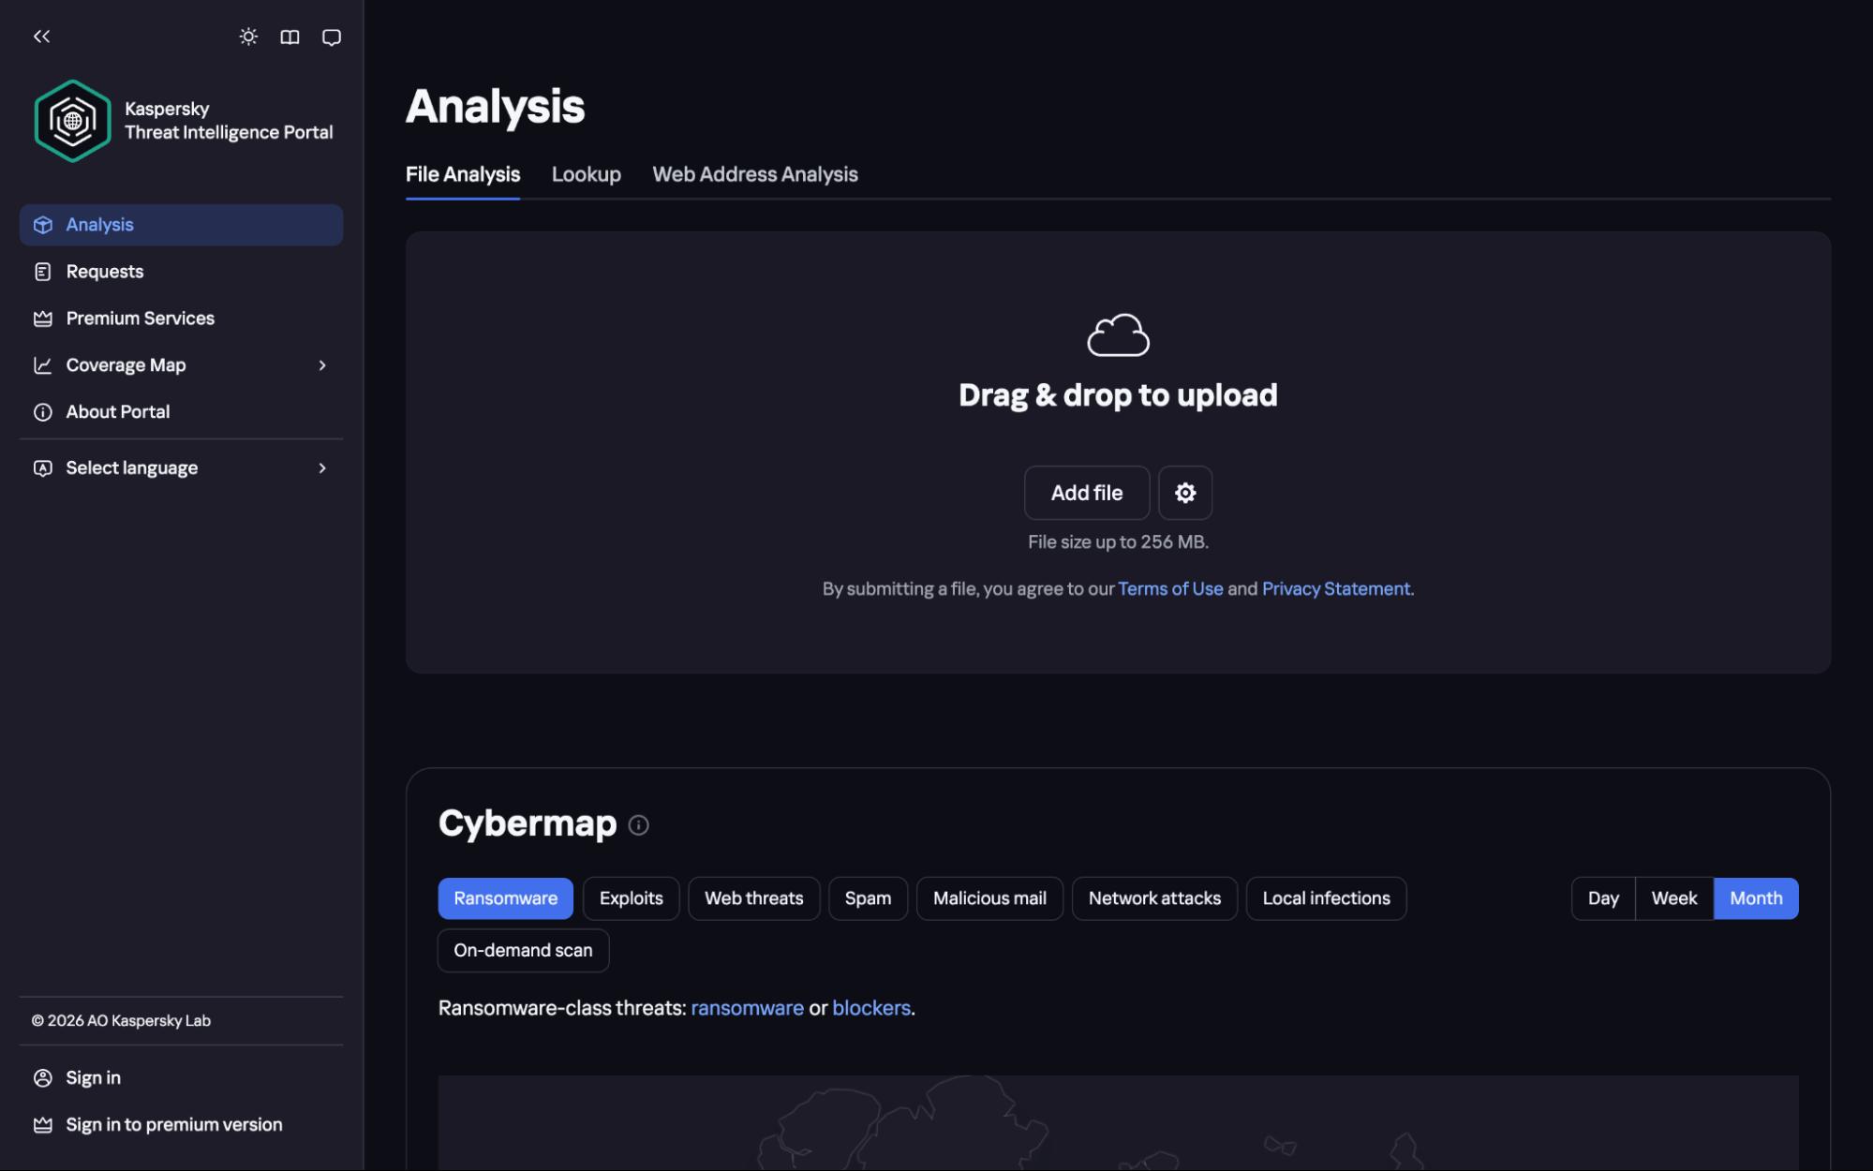Collapse the sidebar with the double-chevron icon

point(41,37)
